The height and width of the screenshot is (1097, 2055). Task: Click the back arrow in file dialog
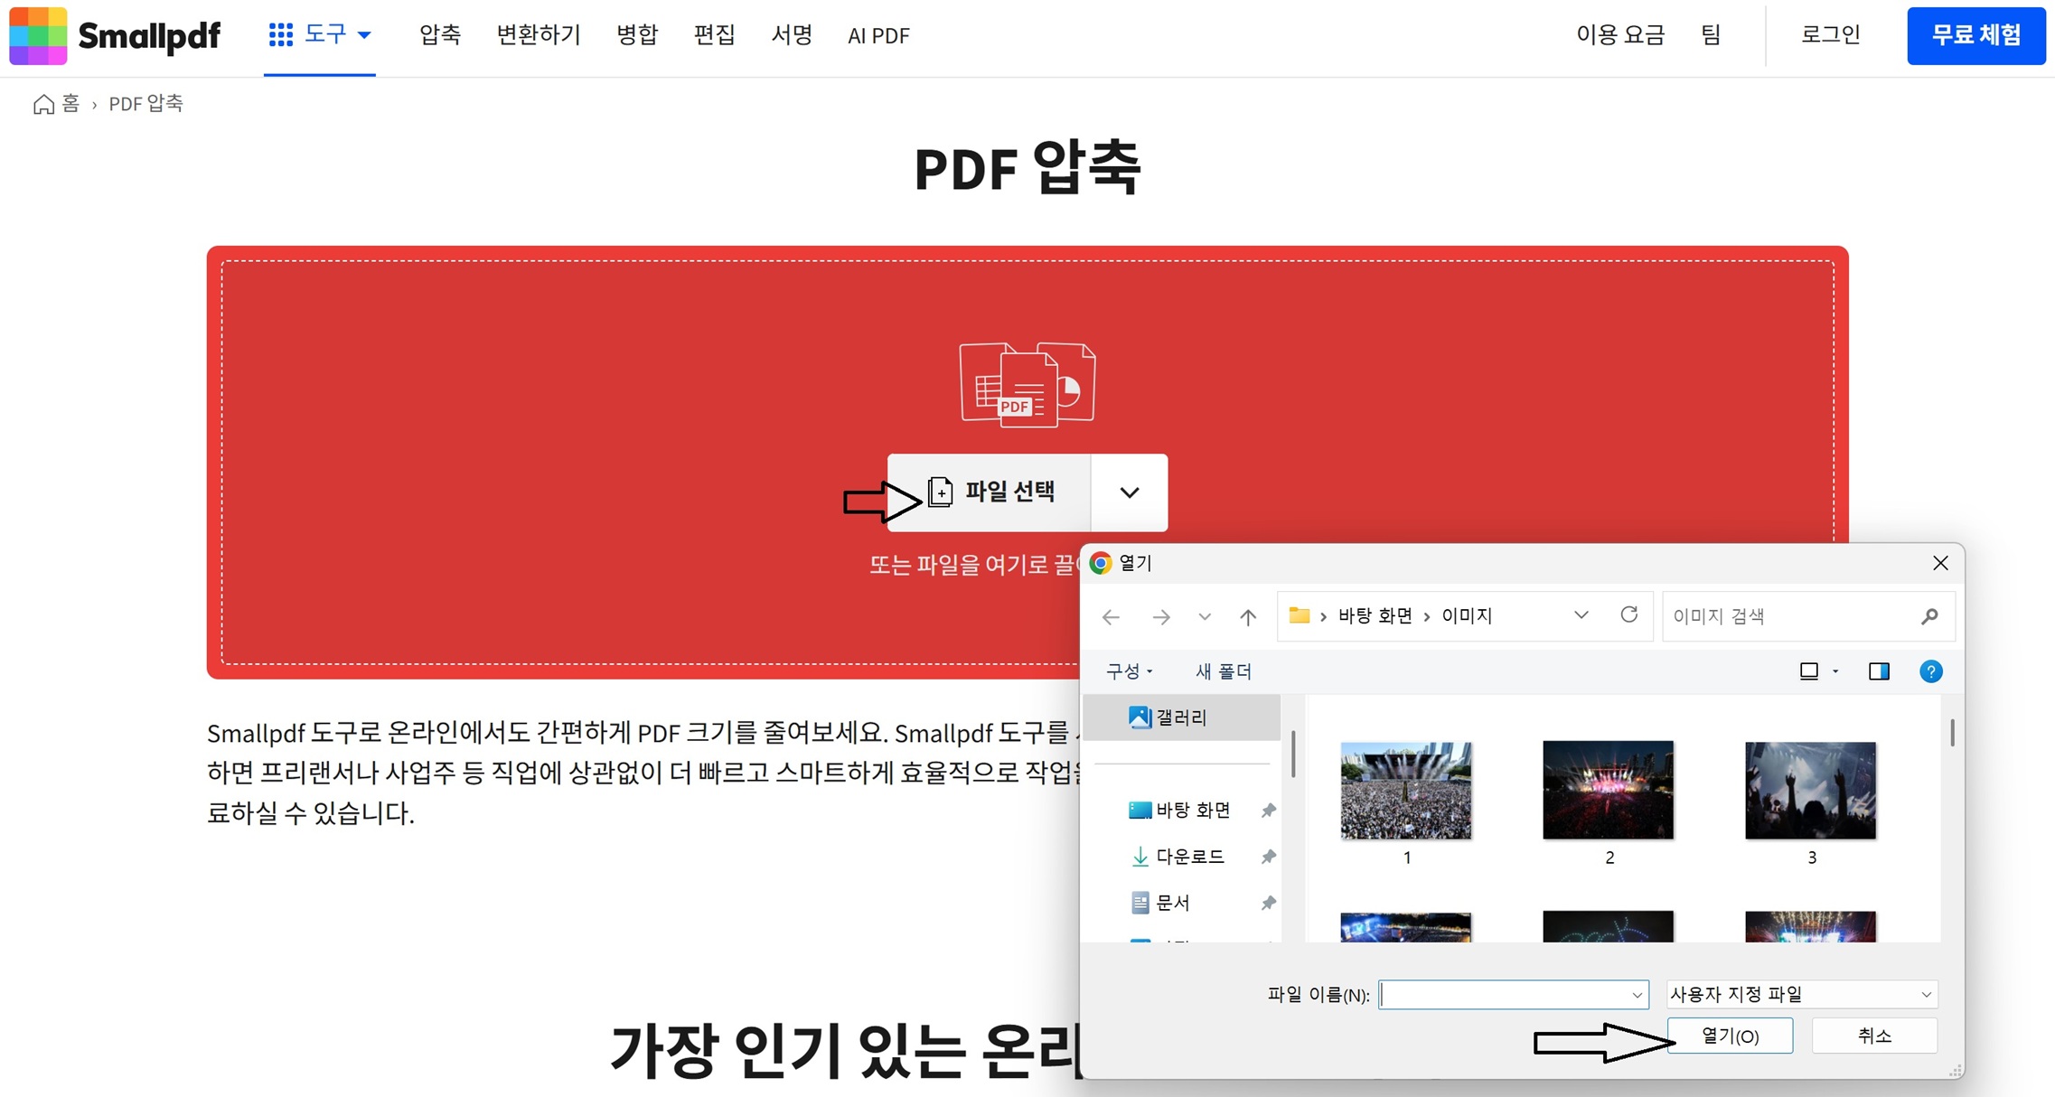(1111, 616)
